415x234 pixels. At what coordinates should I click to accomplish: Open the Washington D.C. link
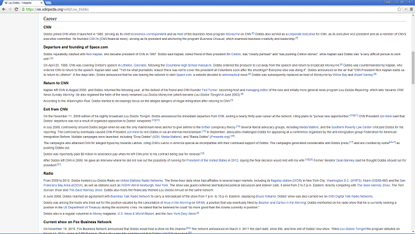(338, 180)
